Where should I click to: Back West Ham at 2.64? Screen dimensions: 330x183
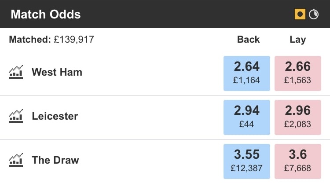[247, 73]
